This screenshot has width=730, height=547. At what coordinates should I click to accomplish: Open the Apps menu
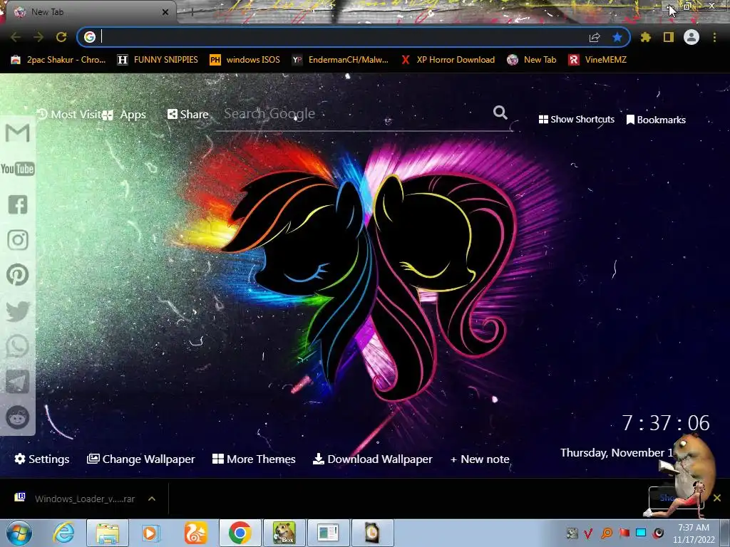click(x=124, y=115)
